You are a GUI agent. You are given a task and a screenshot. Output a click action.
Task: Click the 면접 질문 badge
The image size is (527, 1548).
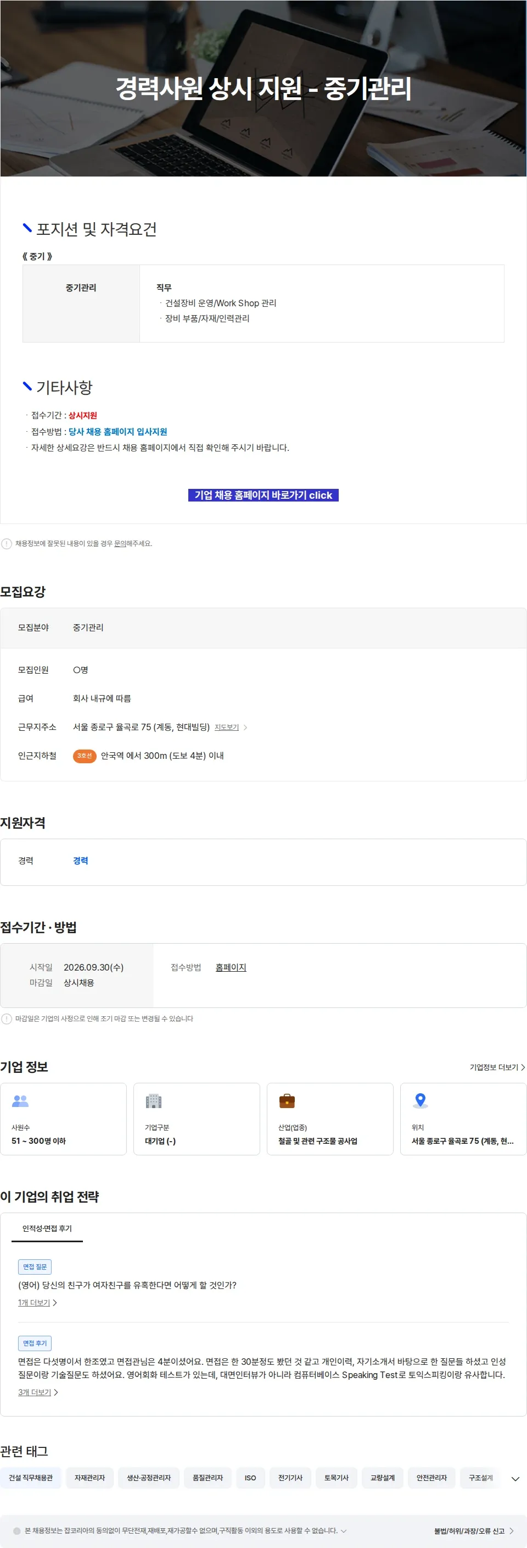(x=35, y=1266)
